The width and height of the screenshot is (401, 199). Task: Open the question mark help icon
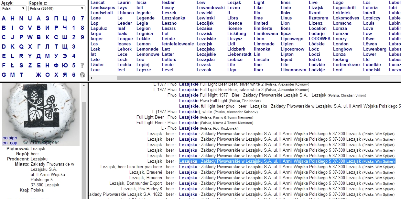click(x=82, y=65)
